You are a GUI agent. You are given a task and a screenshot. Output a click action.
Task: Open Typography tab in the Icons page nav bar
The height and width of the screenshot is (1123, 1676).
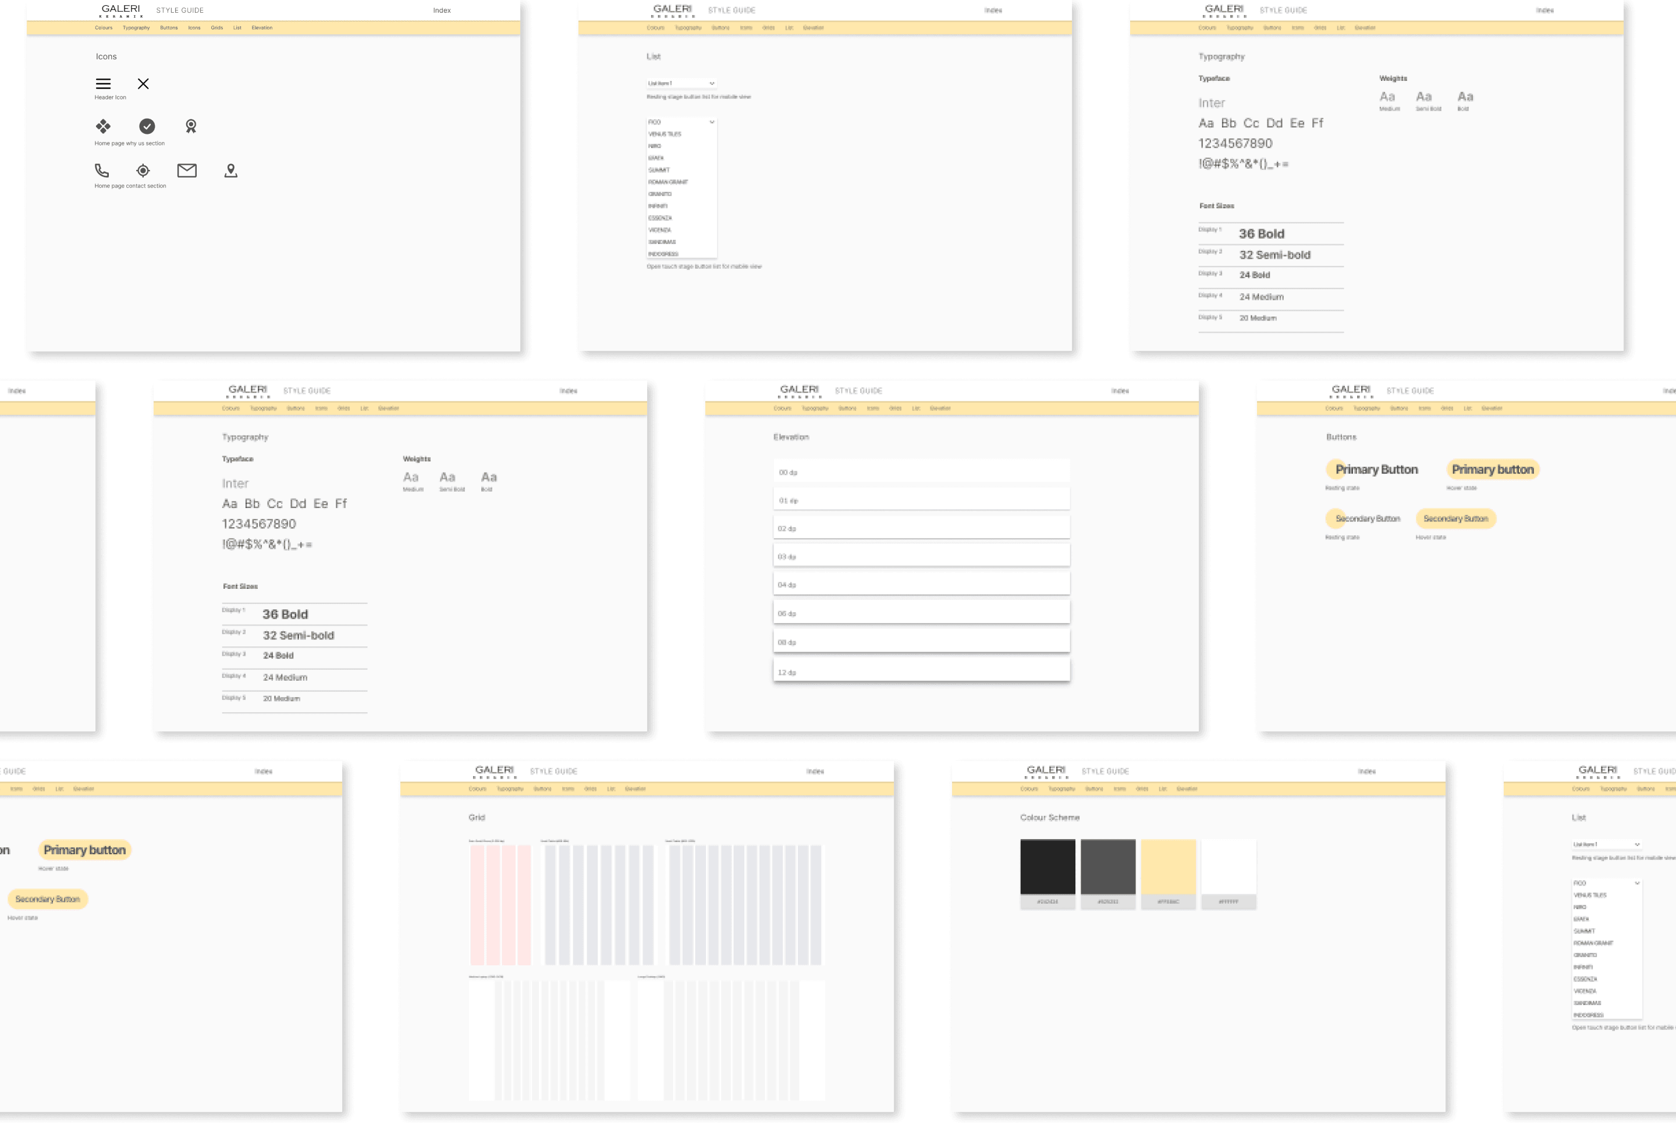tap(136, 28)
